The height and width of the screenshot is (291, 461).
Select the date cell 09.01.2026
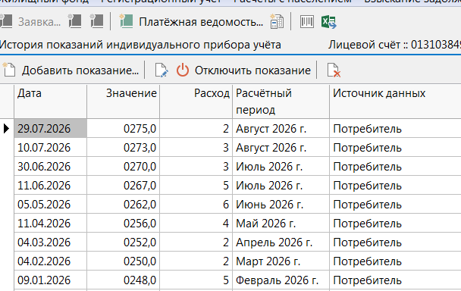(x=50, y=280)
